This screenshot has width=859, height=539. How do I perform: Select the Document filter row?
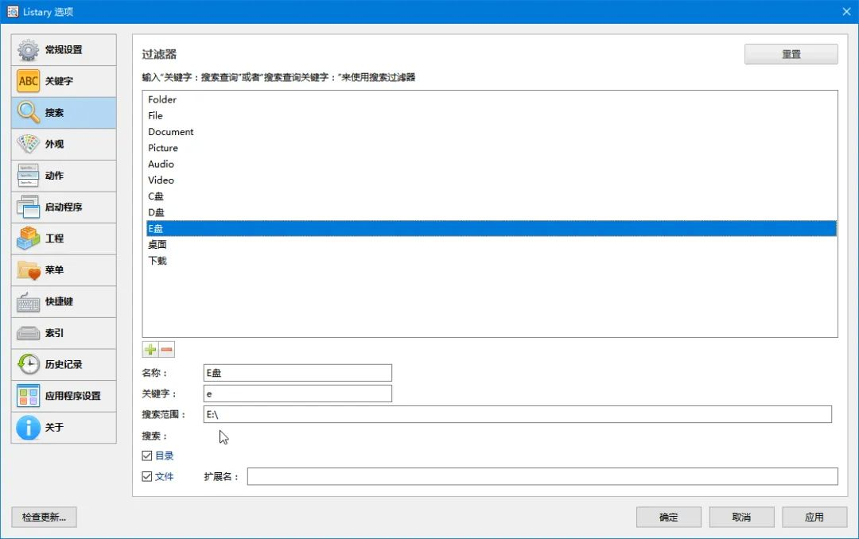pyautogui.click(x=492, y=132)
